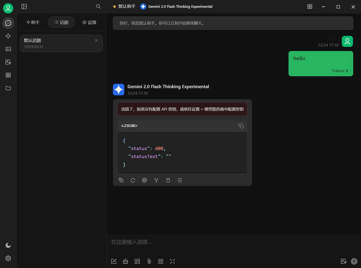Open the message more options menu
Image resolution: width=361 pixels, height=268 pixels.
[180, 180]
